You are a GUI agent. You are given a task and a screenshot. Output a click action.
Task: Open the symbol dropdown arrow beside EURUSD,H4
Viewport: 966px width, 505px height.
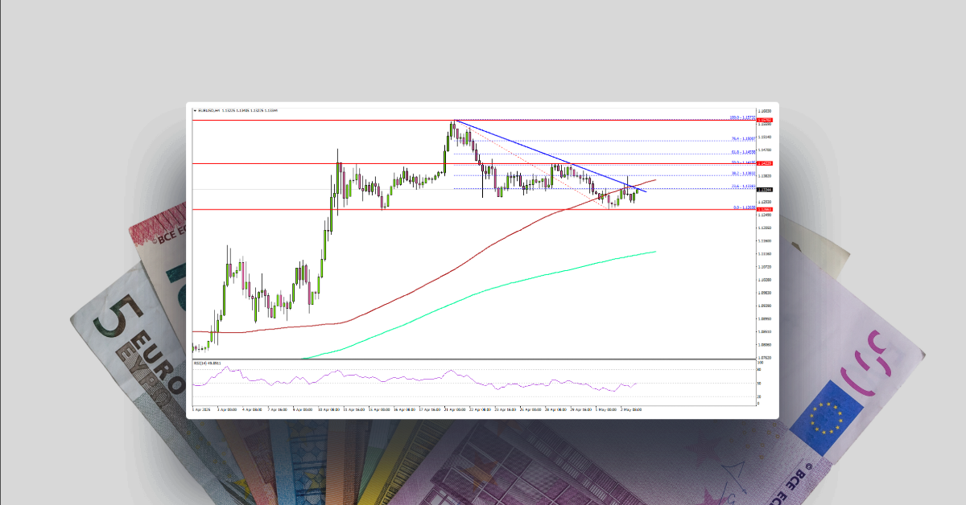[x=194, y=109]
